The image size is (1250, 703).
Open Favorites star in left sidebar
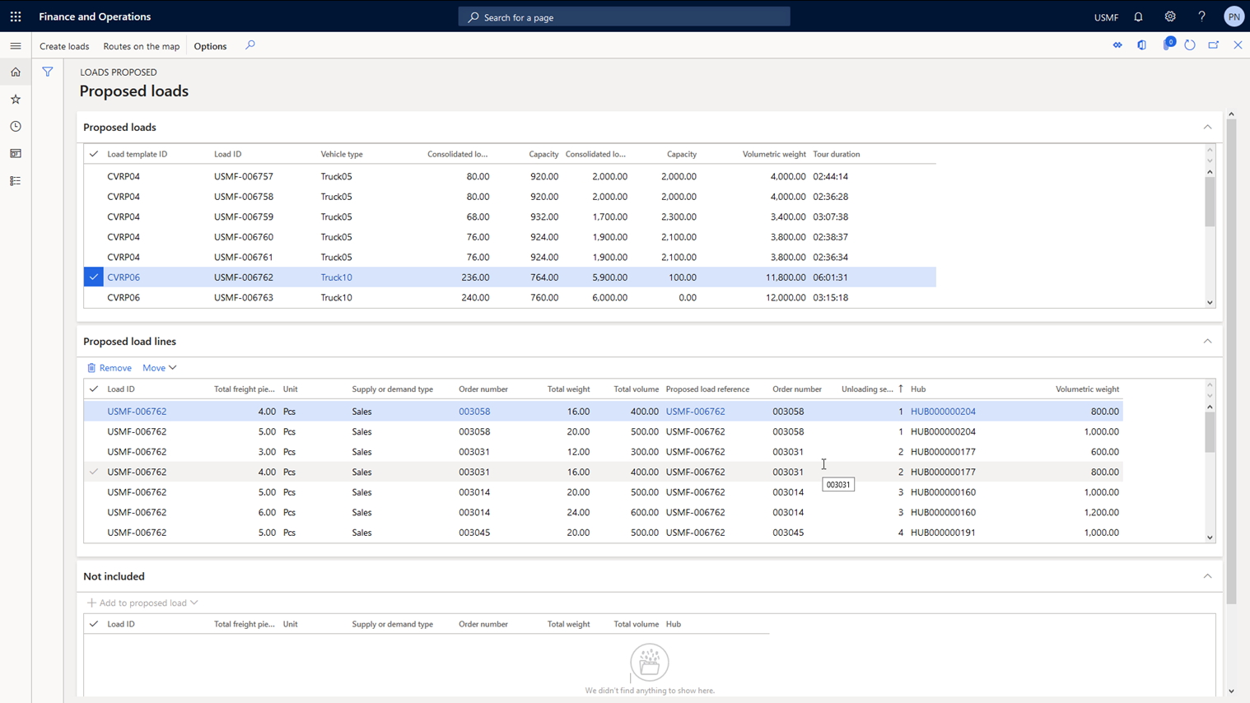pos(16,100)
